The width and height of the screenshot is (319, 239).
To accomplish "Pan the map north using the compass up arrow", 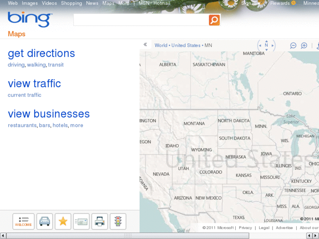I will (x=266, y=41).
